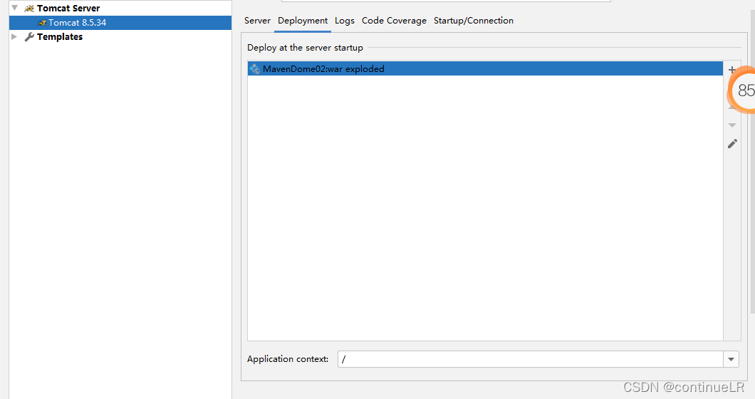
Task: Click the artifact icon beside MavenDome02
Action: point(255,69)
